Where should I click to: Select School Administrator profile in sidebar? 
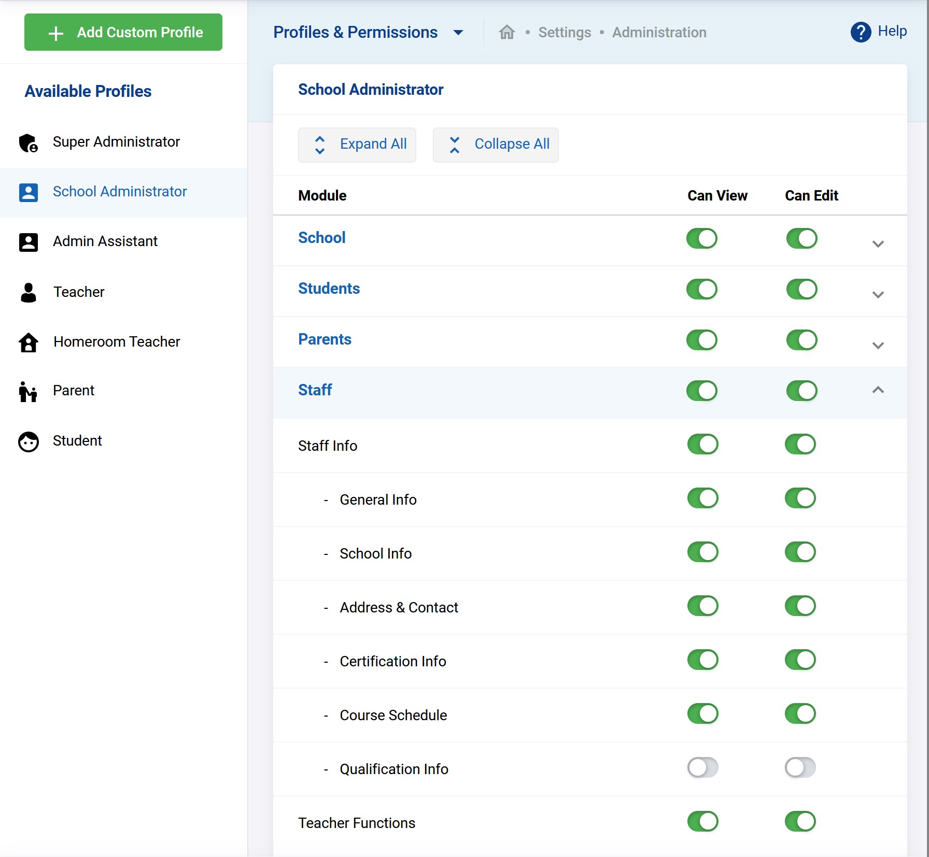click(x=119, y=192)
